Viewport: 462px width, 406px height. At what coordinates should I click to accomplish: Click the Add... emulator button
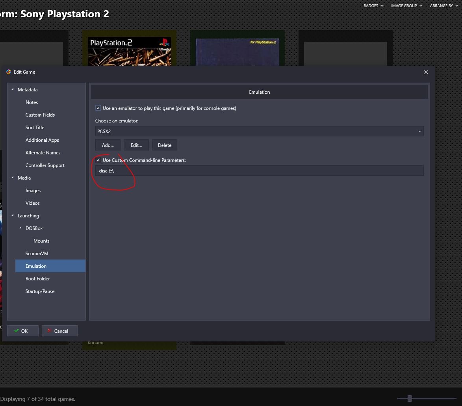(x=108, y=145)
